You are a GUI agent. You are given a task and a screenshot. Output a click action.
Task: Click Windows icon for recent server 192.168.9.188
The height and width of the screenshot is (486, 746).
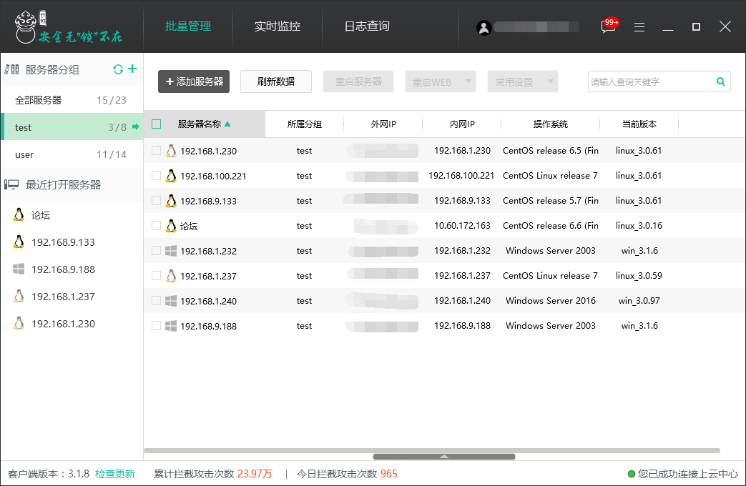pyautogui.click(x=19, y=269)
